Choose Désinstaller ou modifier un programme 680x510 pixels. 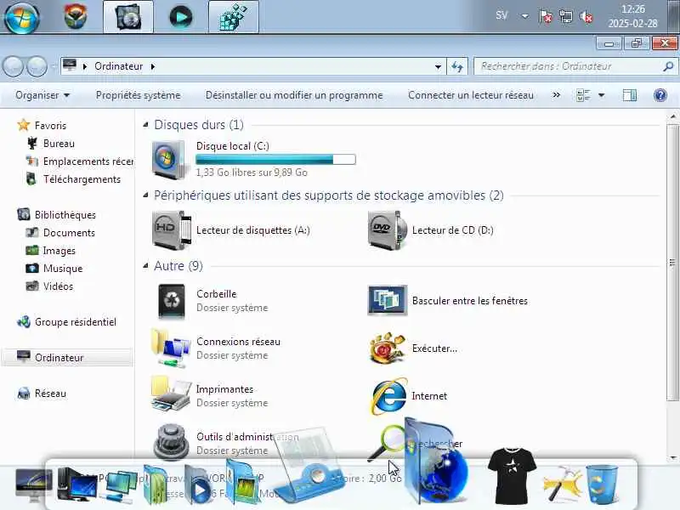pos(294,95)
